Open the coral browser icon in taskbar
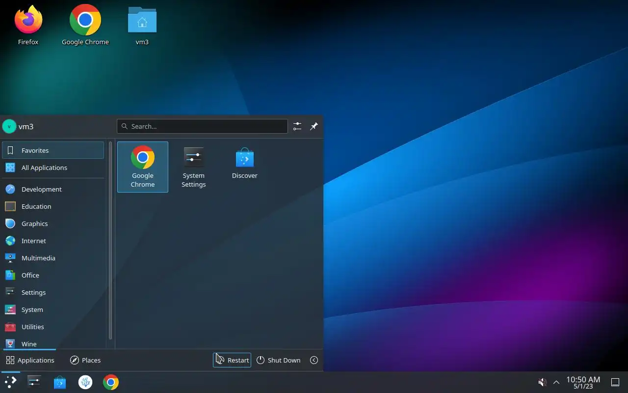The height and width of the screenshot is (393, 628). (85, 382)
